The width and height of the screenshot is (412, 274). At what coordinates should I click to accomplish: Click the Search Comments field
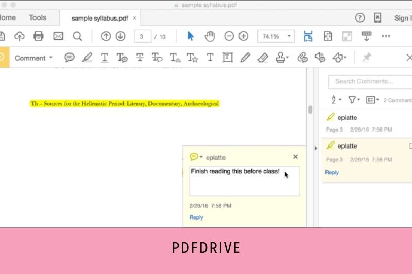coord(370,82)
